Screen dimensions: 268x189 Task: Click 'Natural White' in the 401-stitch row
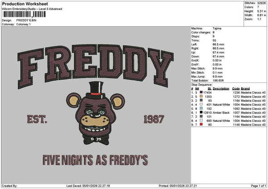[x=222, y=105]
